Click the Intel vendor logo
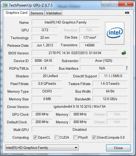 coord(115,33)
